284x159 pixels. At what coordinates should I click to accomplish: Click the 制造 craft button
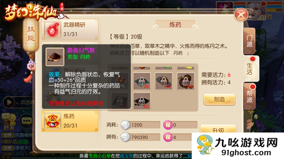[219, 99]
